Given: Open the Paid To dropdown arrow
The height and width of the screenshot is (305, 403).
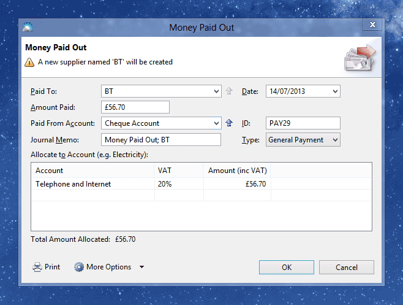Looking at the screenshot, I should pos(216,91).
